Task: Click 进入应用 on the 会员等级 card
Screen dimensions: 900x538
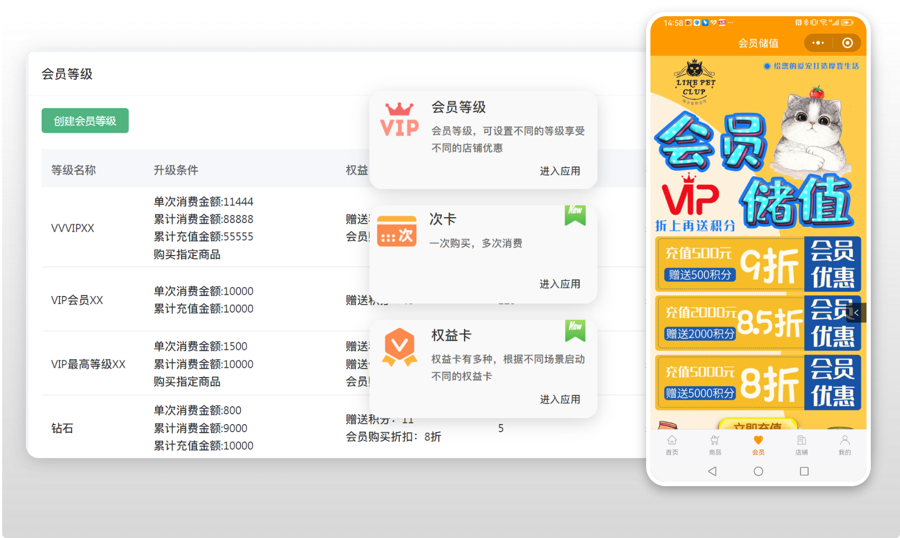Action: tap(560, 171)
